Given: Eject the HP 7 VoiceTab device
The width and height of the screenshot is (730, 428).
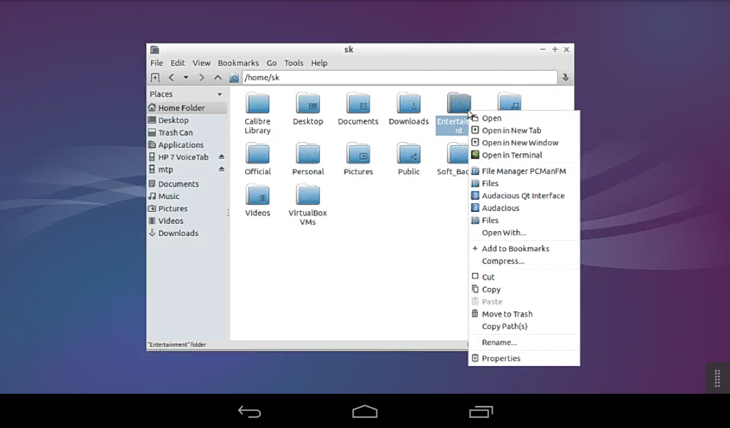Looking at the screenshot, I should coord(222,157).
